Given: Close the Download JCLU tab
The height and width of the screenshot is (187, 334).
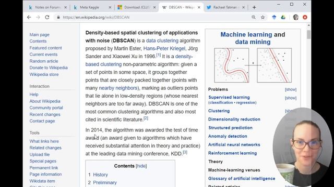Looking at the screenshot, I should tap(154, 7).
